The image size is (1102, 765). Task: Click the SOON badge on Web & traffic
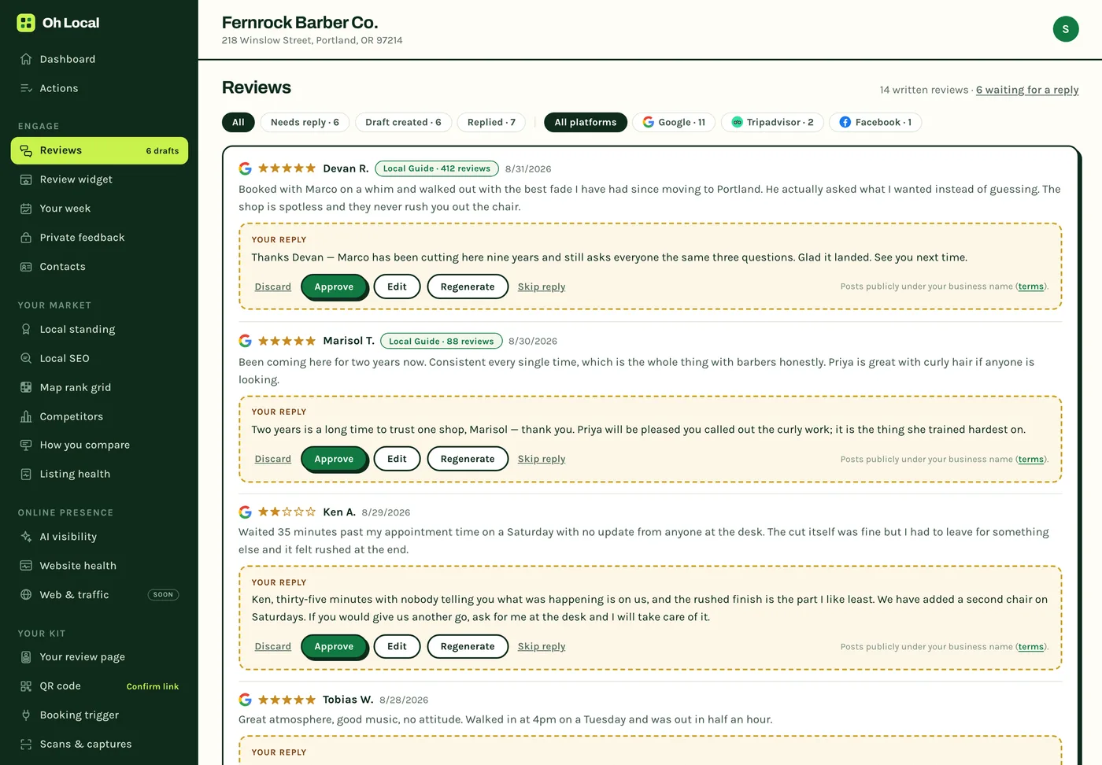click(x=163, y=595)
